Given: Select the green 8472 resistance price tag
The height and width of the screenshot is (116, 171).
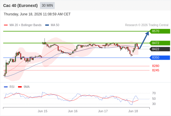Looking at the screenshot, I should click(160, 43).
